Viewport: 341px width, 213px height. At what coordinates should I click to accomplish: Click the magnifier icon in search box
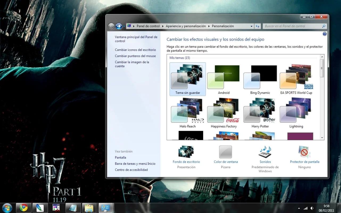324,26
